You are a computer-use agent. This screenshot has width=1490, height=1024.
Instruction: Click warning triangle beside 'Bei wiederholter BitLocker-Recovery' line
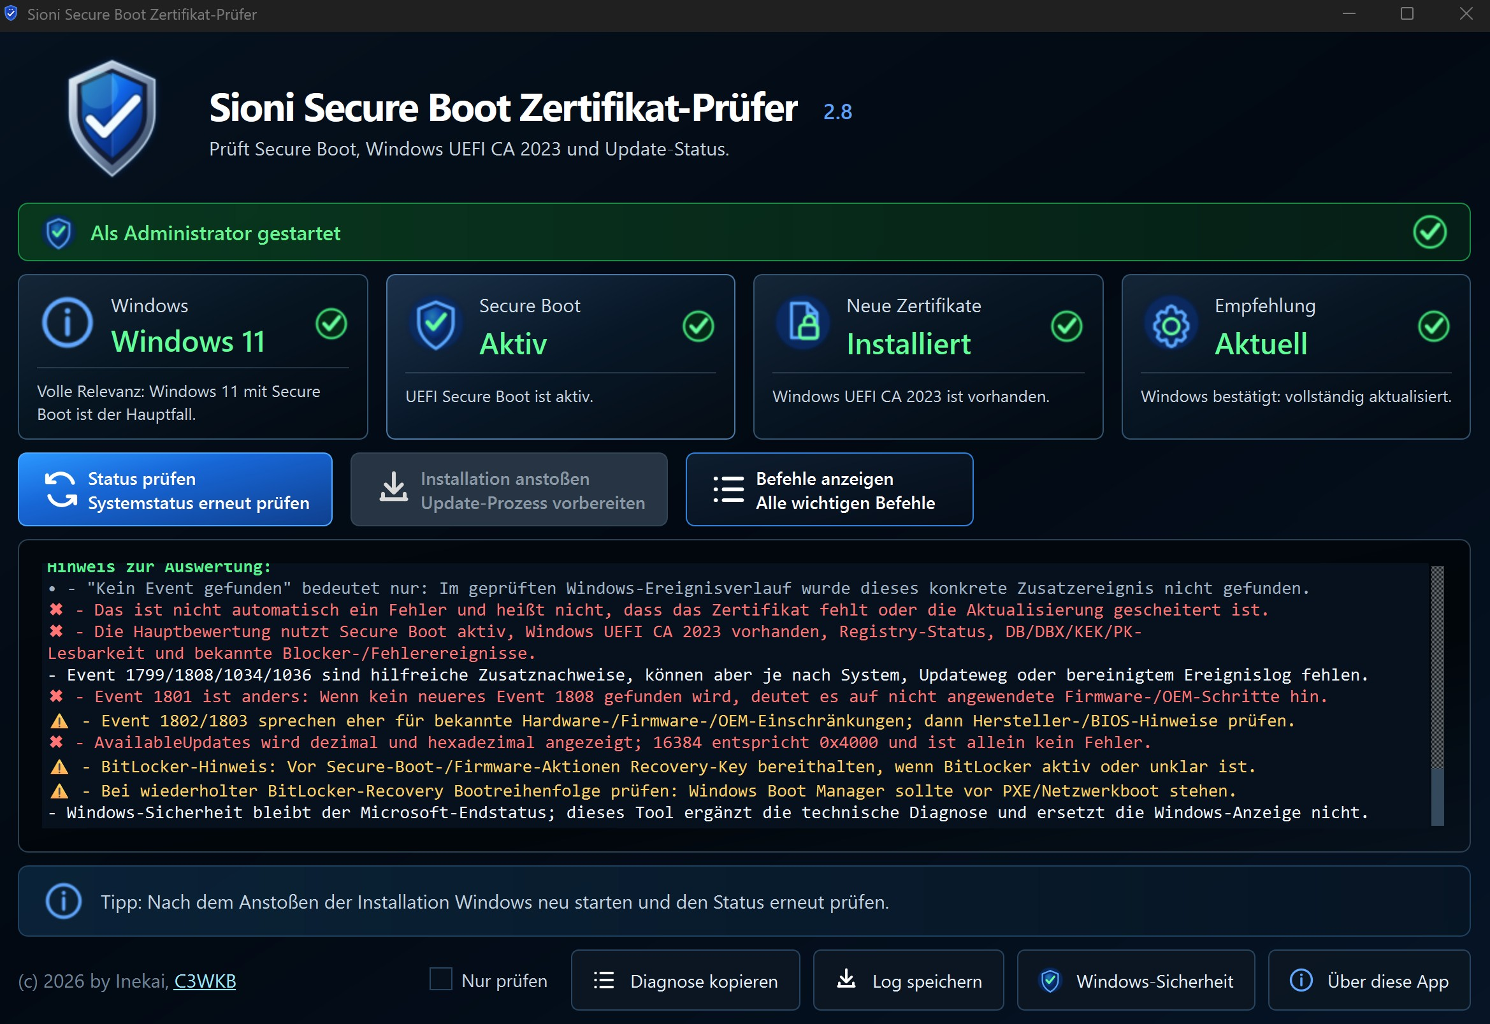pos(59,791)
